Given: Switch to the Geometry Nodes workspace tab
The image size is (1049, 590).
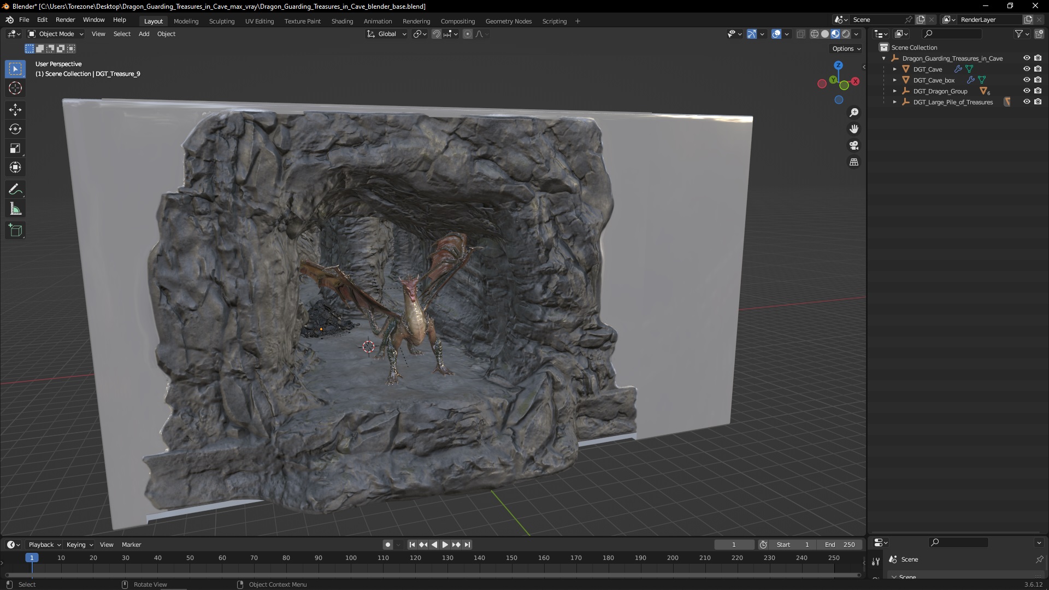Looking at the screenshot, I should [508, 21].
